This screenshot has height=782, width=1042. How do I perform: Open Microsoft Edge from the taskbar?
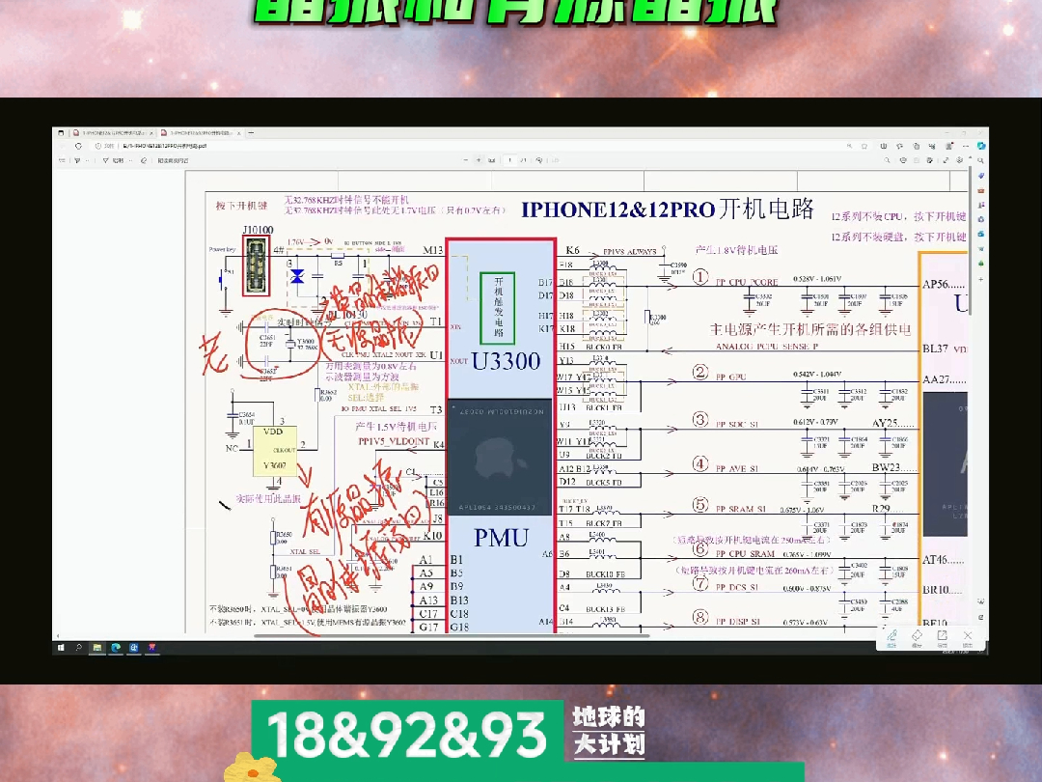click(116, 647)
